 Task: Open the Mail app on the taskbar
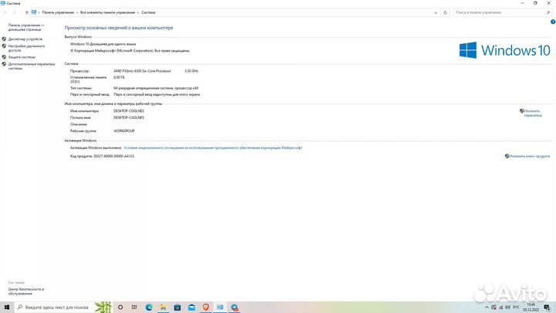point(192,308)
